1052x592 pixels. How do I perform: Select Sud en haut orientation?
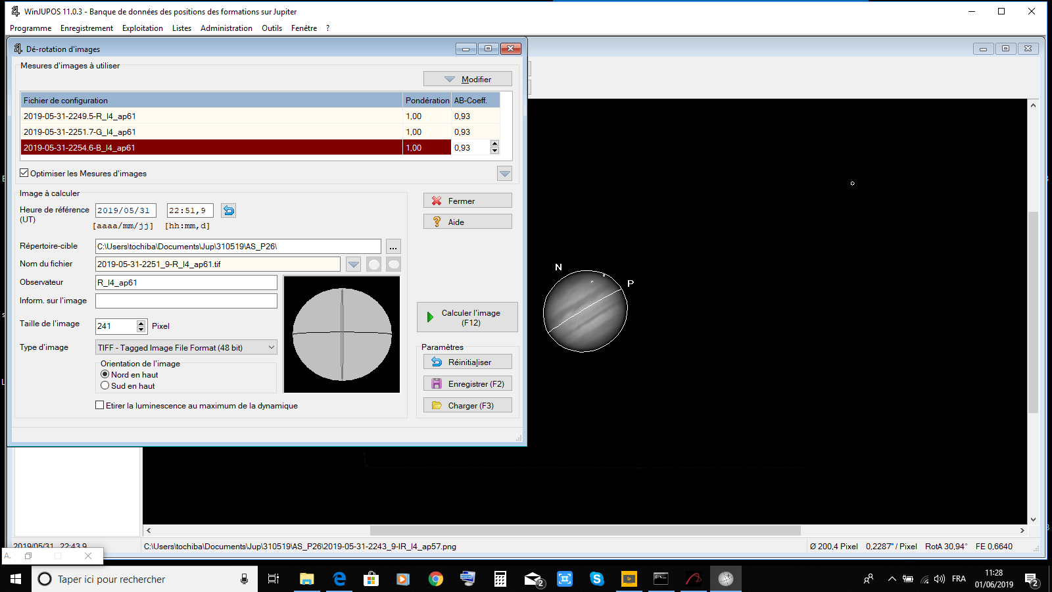click(x=105, y=385)
